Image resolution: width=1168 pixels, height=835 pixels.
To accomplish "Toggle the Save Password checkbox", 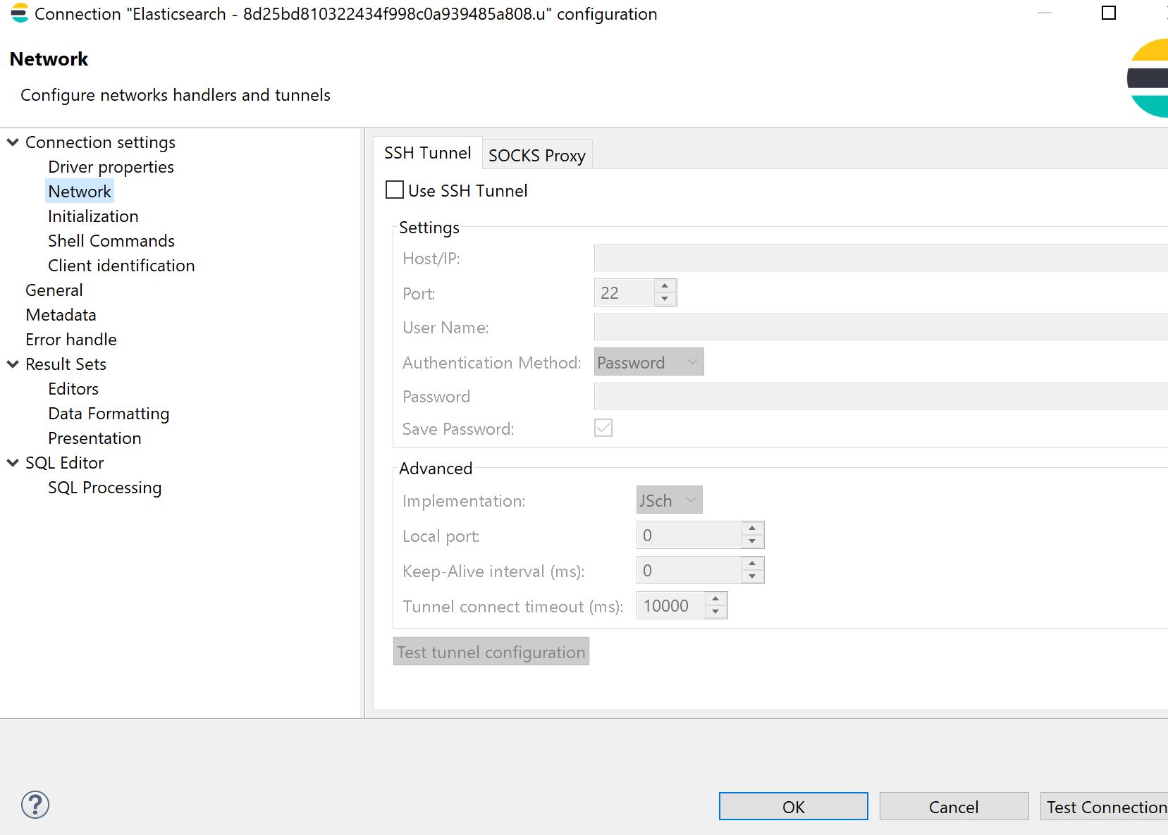I will (603, 428).
